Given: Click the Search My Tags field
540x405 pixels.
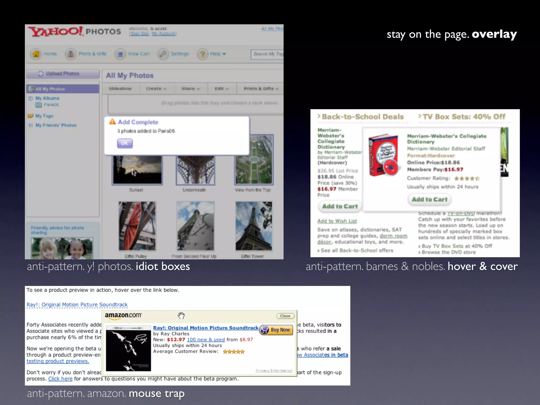Looking at the screenshot, I should click(x=267, y=54).
